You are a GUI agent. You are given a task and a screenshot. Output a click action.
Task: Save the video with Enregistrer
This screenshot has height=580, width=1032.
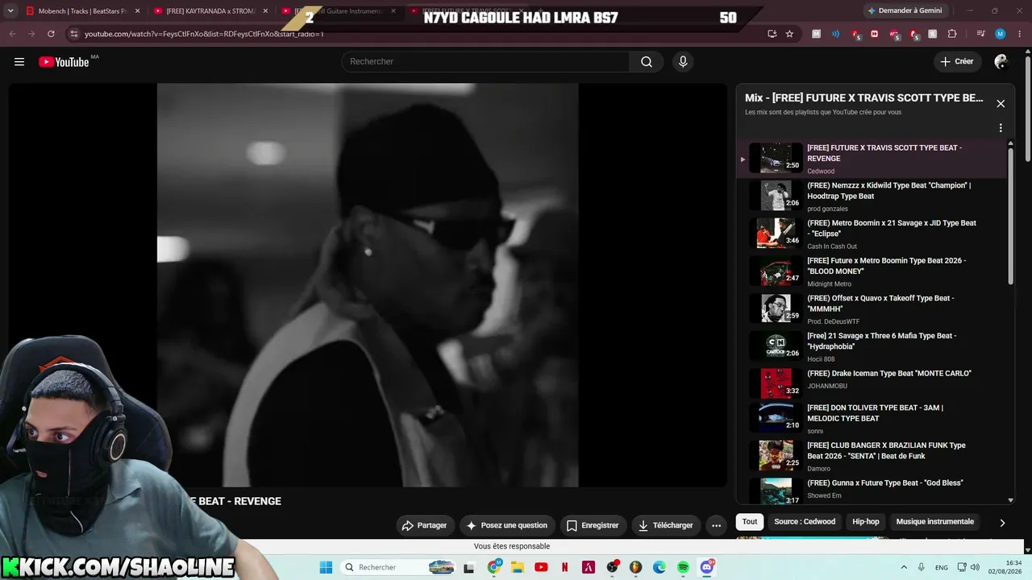point(593,525)
